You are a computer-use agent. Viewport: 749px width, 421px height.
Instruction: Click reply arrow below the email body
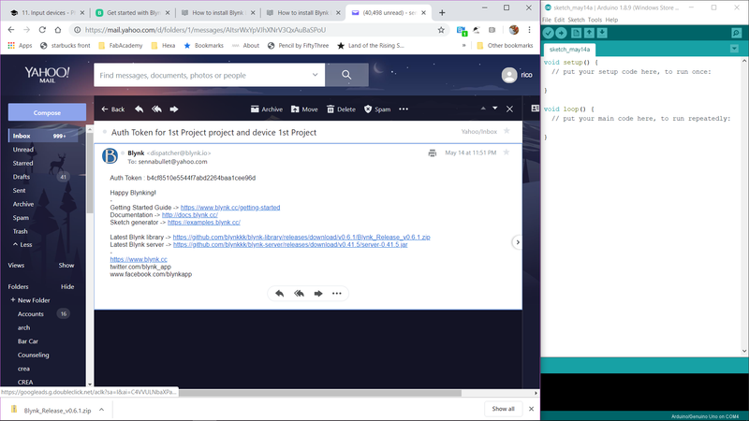pyautogui.click(x=279, y=294)
